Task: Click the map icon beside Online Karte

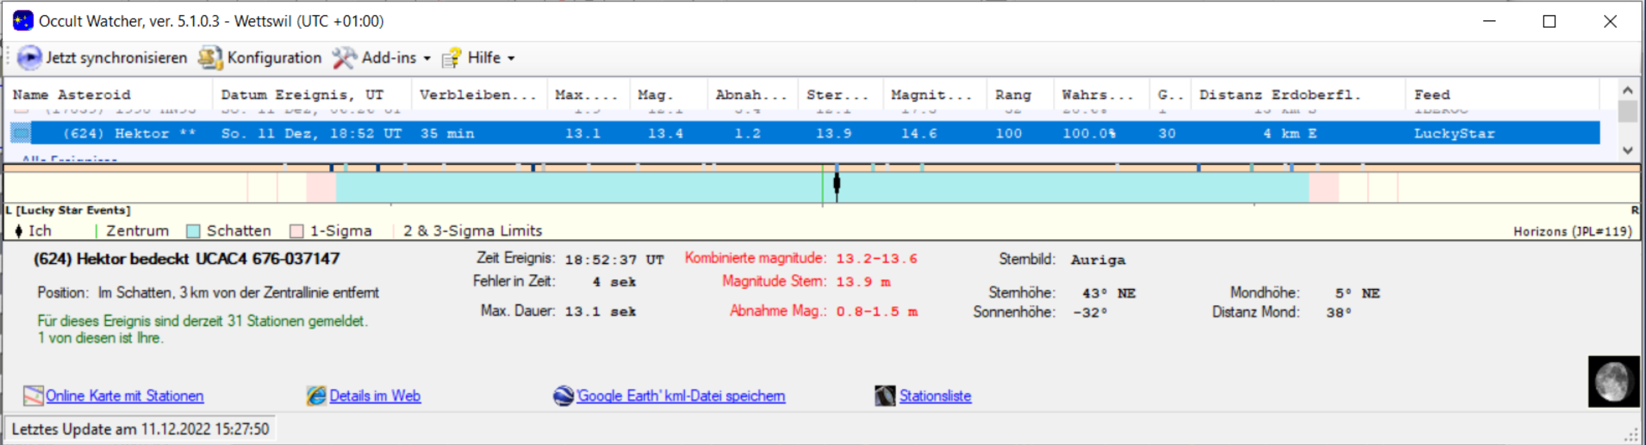Action: (x=32, y=396)
